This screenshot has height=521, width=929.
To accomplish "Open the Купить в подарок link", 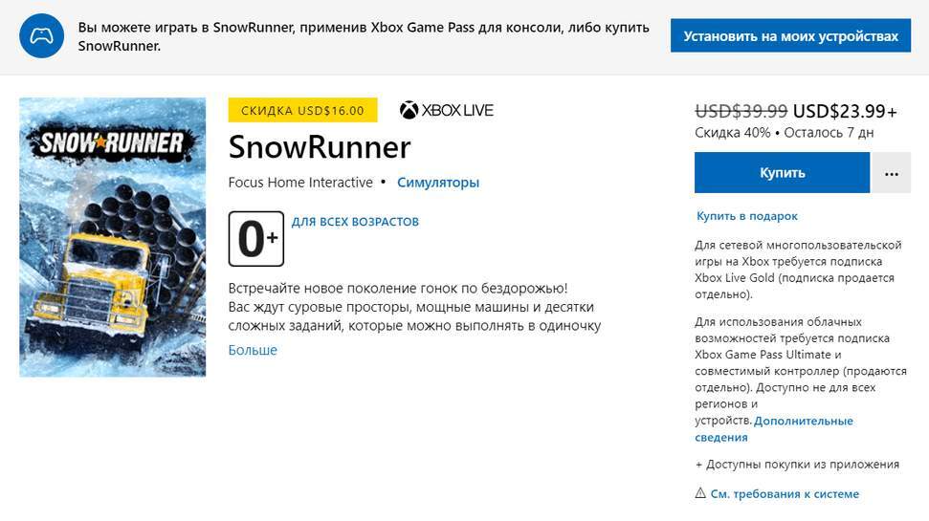I will (x=746, y=216).
